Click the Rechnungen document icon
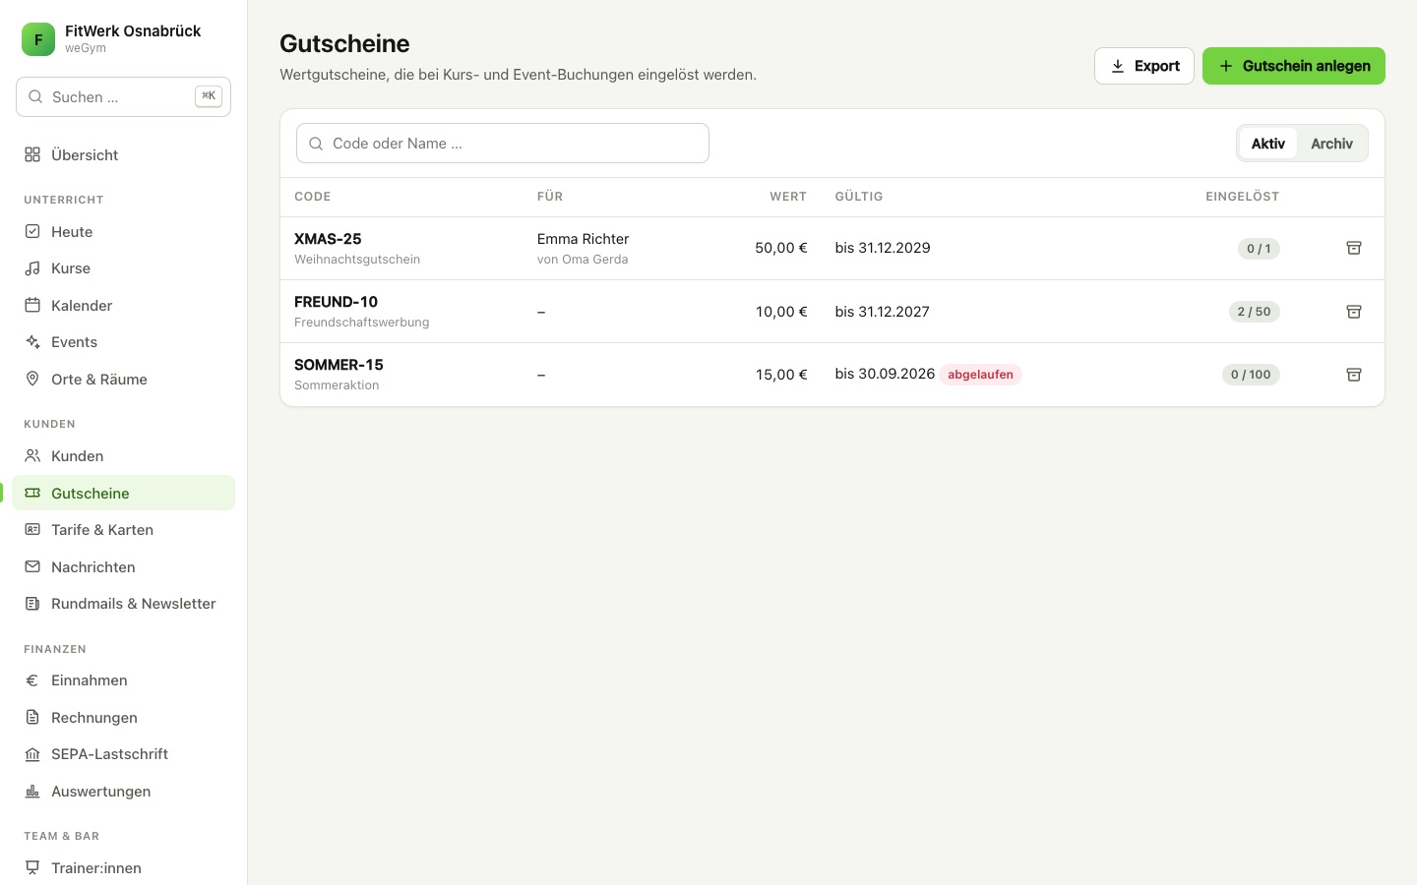Image resolution: width=1417 pixels, height=885 pixels. tap(32, 718)
